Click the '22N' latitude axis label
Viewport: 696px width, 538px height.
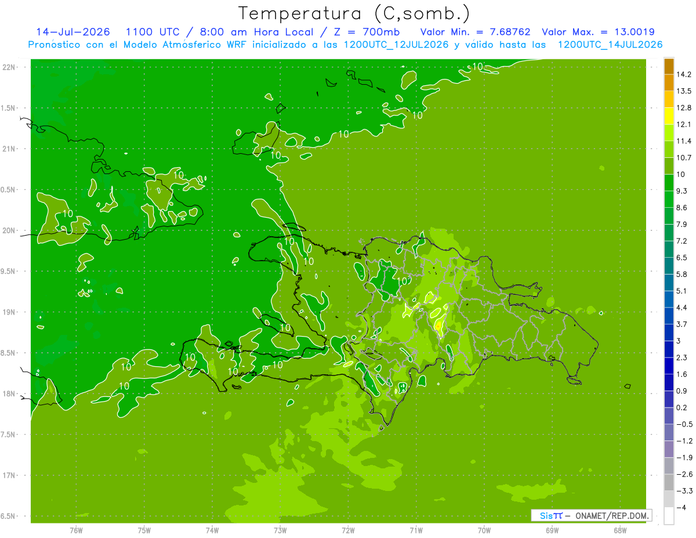click(x=9, y=67)
